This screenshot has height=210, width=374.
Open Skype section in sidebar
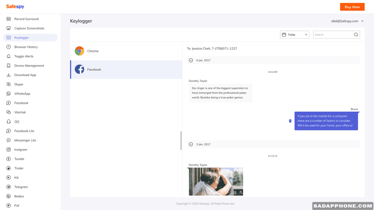point(19,84)
